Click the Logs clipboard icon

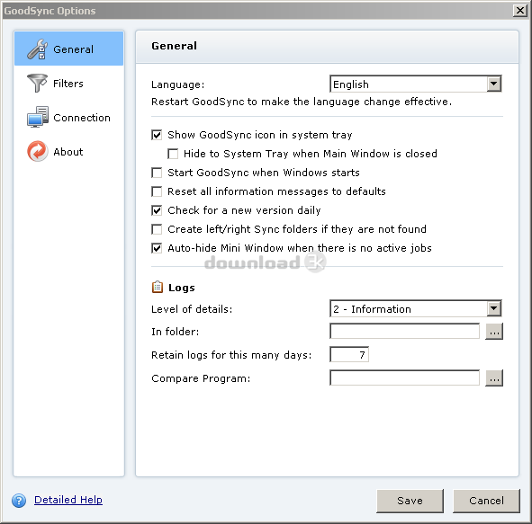[x=158, y=287]
